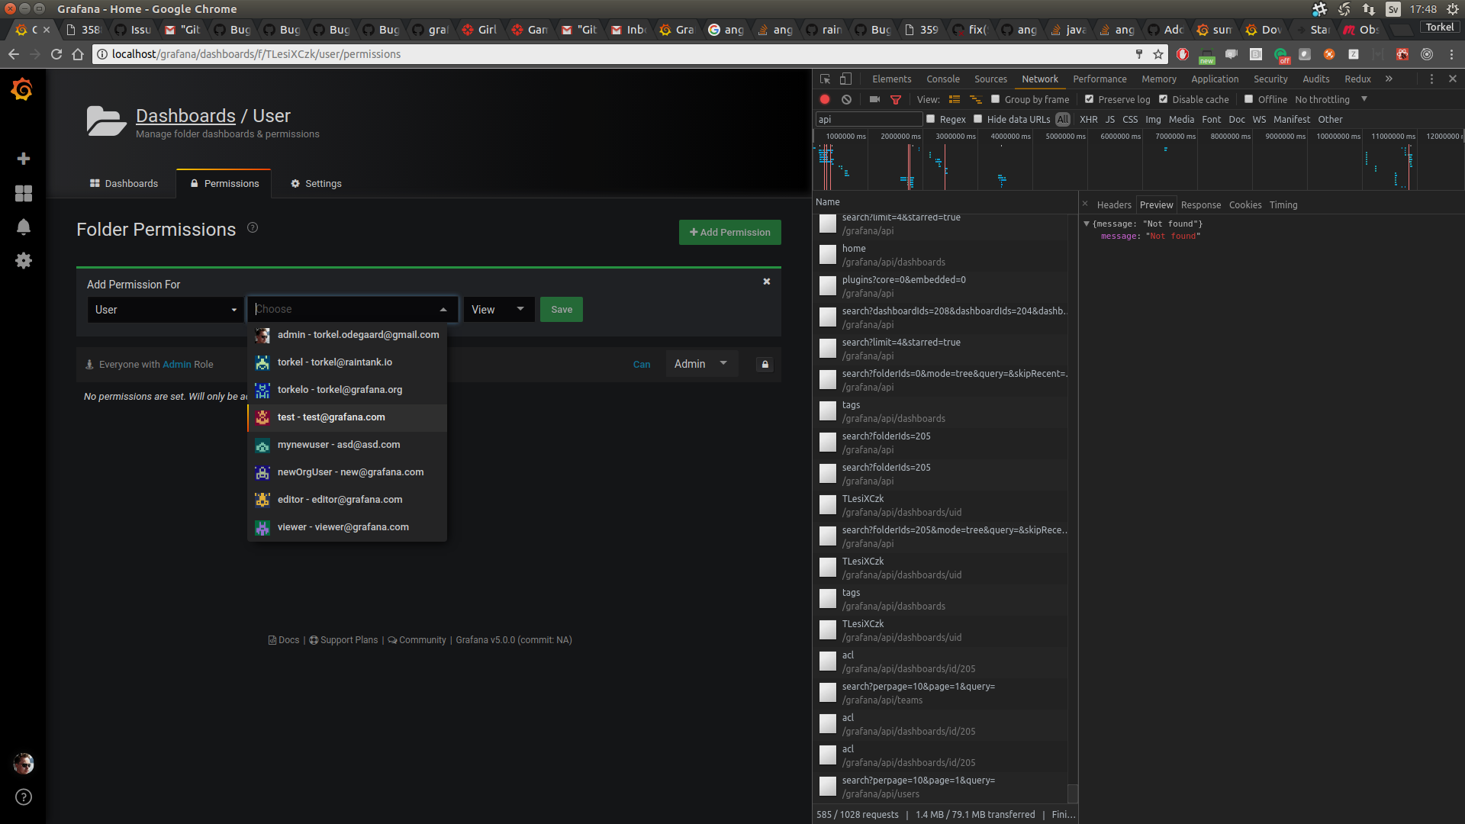
Task: Open the Configuration gear sidebar icon
Action: [x=24, y=261]
